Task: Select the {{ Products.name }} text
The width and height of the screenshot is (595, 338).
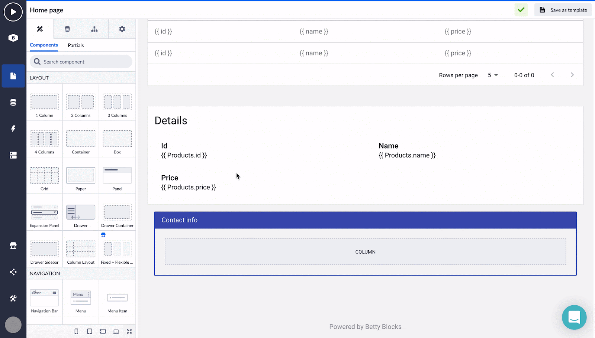Action: pos(407,155)
